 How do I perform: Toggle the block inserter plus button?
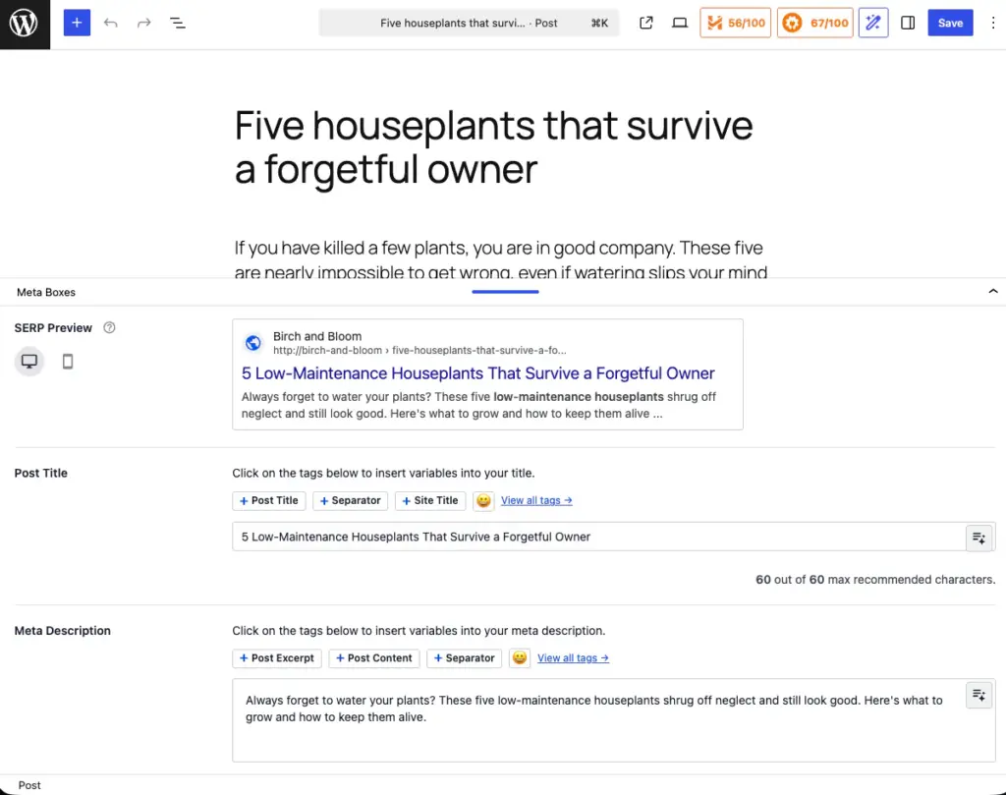click(77, 24)
